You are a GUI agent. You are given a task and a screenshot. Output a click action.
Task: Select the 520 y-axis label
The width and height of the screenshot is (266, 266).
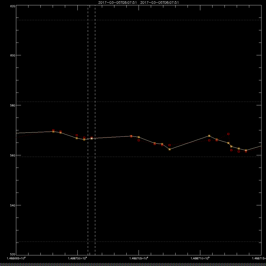click(x=13, y=255)
